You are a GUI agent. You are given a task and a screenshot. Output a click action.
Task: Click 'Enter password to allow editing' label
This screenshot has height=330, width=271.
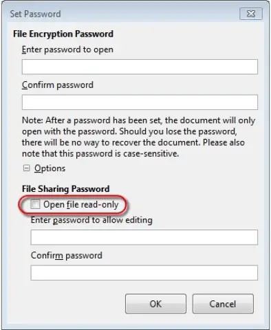coord(91,220)
